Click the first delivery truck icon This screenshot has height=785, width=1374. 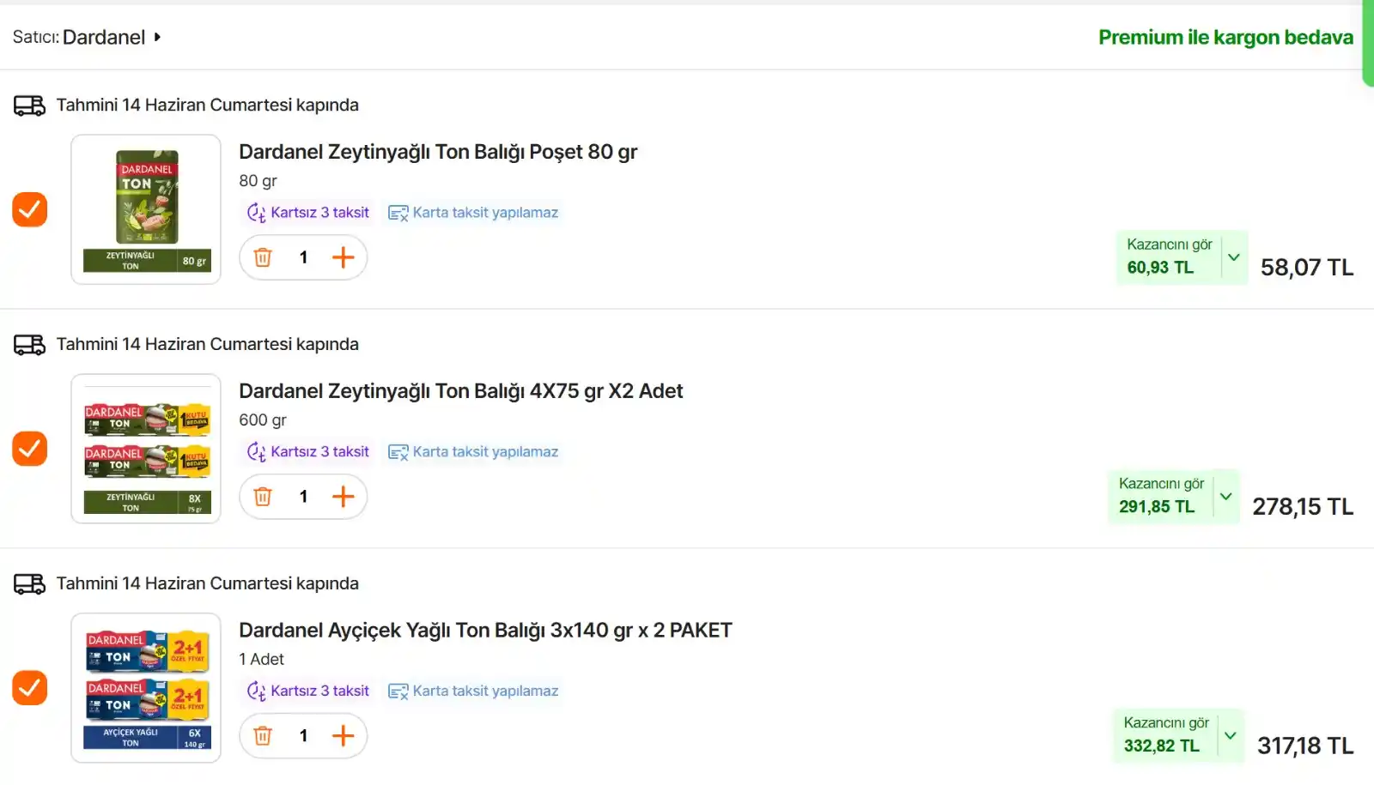click(29, 106)
